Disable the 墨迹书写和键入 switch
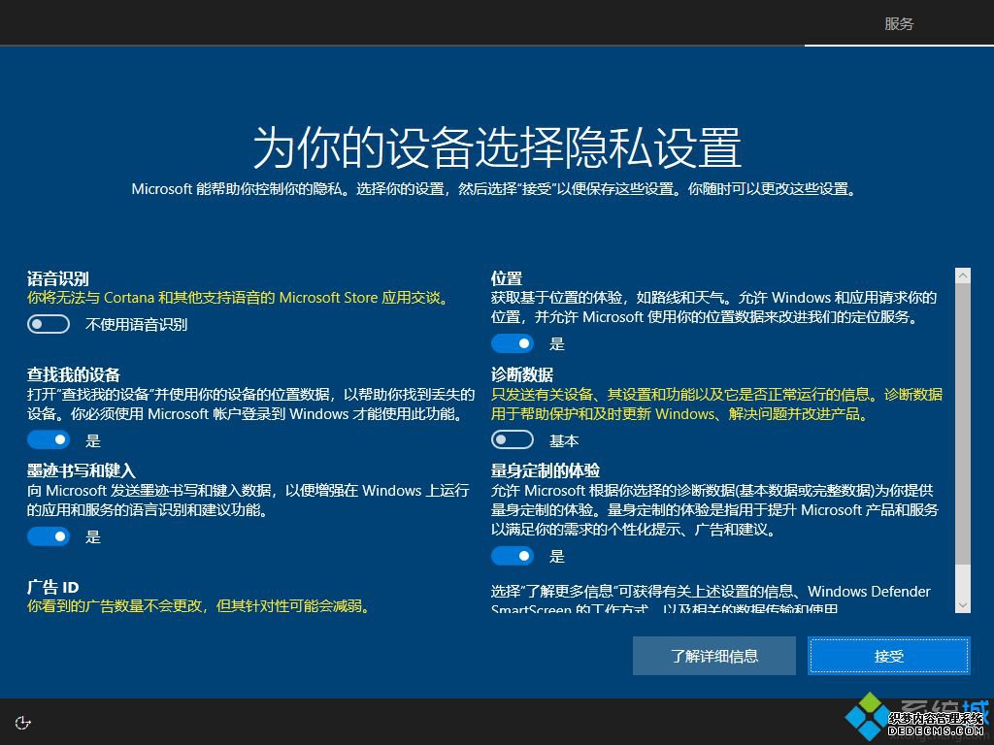 click(x=49, y=536)
